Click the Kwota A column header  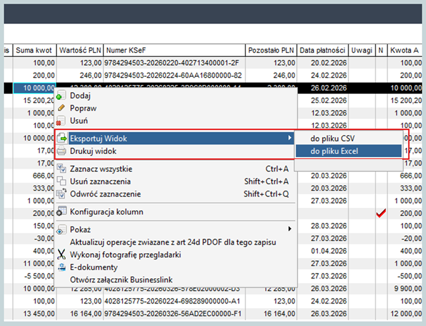pyautogui.click(x=405, y=50)
